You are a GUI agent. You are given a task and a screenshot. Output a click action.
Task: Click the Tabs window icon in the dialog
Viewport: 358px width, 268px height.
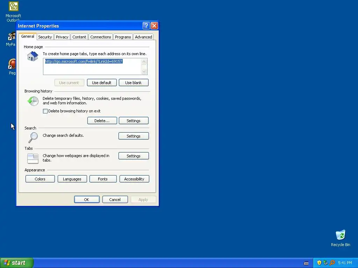33,159
